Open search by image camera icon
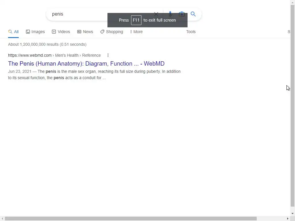The height and width of the screenshot is (221, 295). (x=181, y=14)
